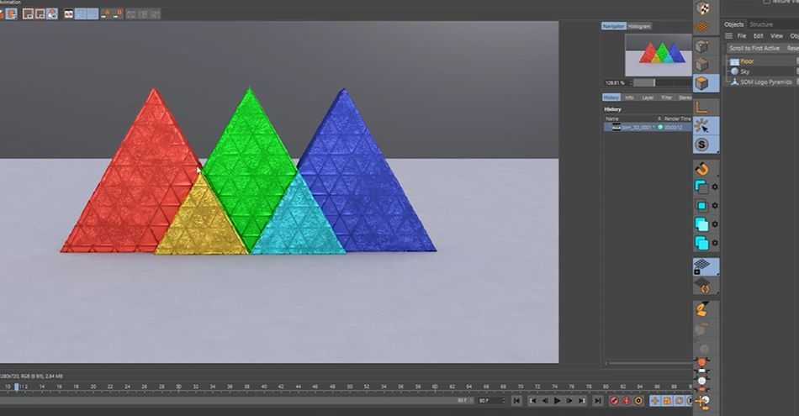The width and height of the screenshot is (799, 416).
Task: Open the View menu in the Objects panel
Action: coord(776,36)
